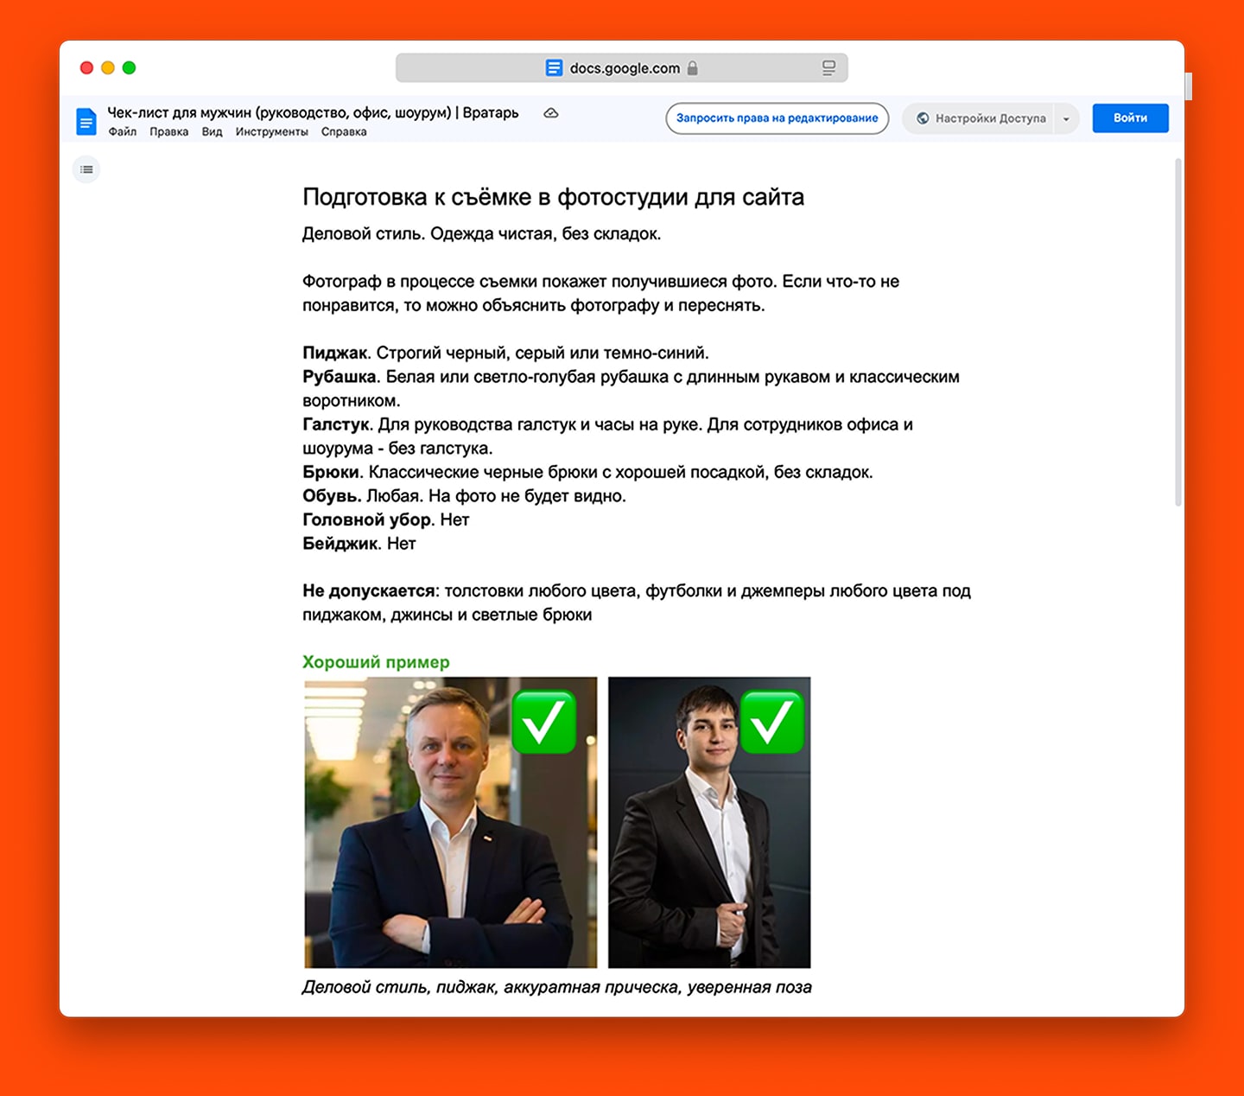This screenshot has height=1096, width=1244.
Task: Open the document outline panel
Action: click(86, 169)
